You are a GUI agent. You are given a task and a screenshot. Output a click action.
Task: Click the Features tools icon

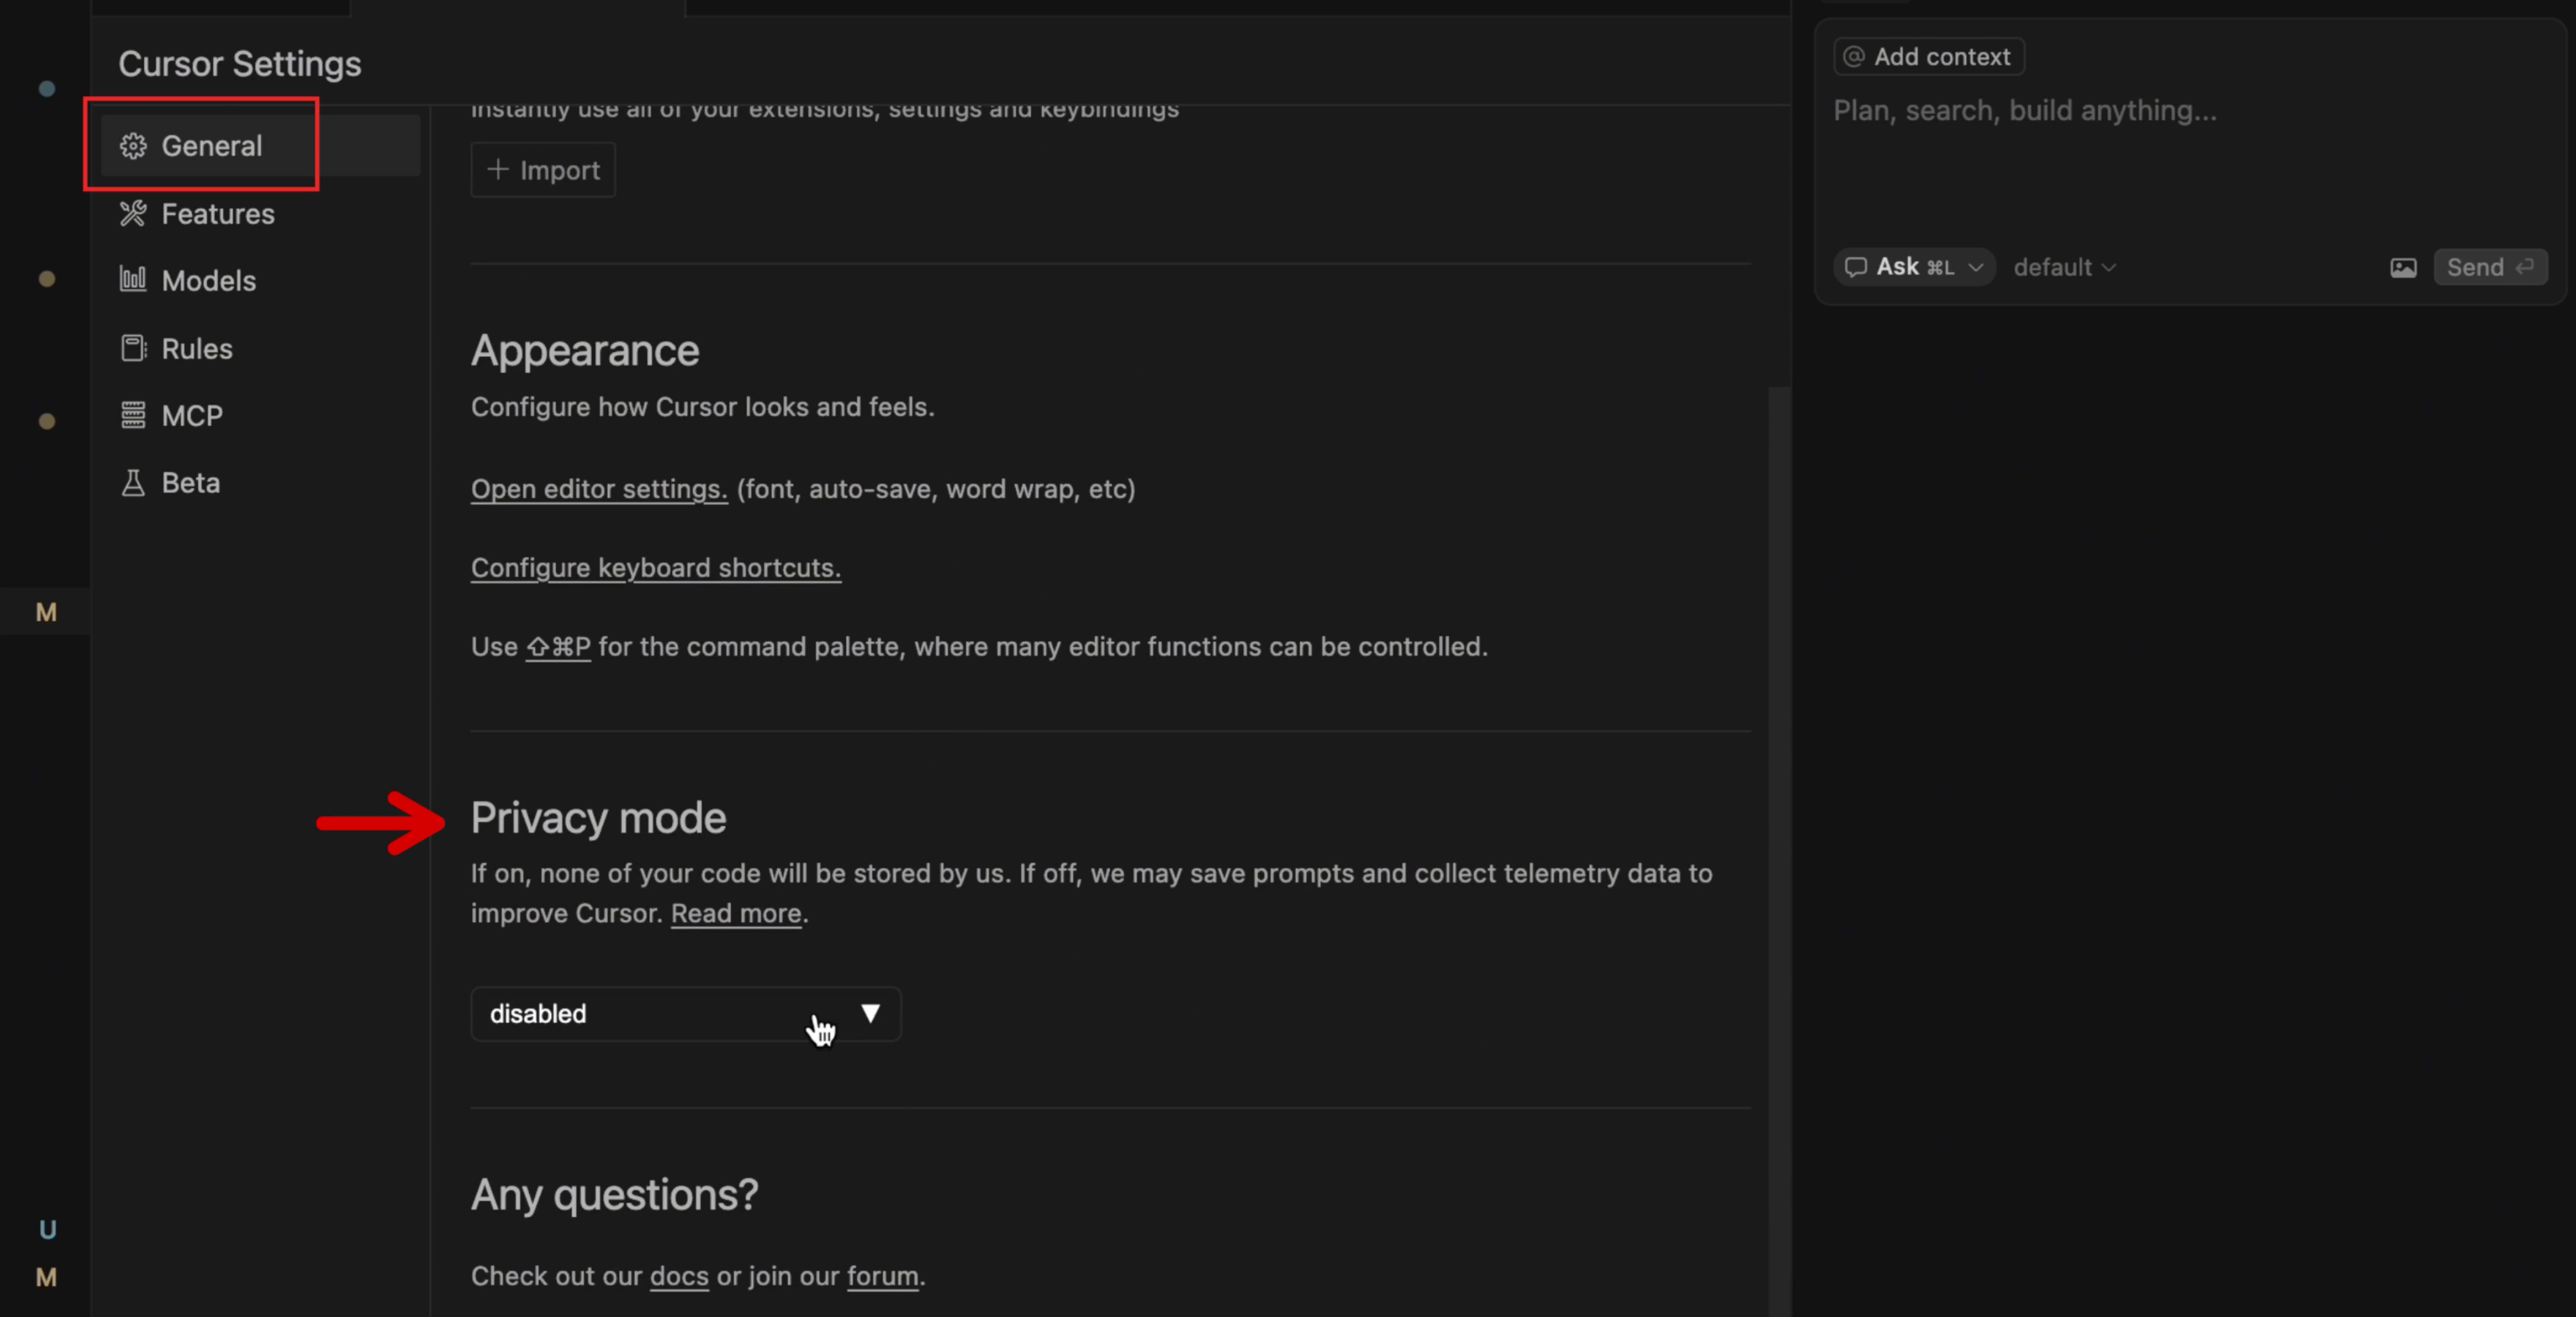click(x=133, y=213)
